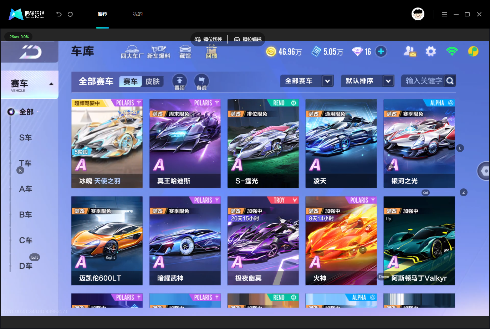Viewport: 490px width, 329px height.
Task: Select B车 category
Action: point(26,215)
